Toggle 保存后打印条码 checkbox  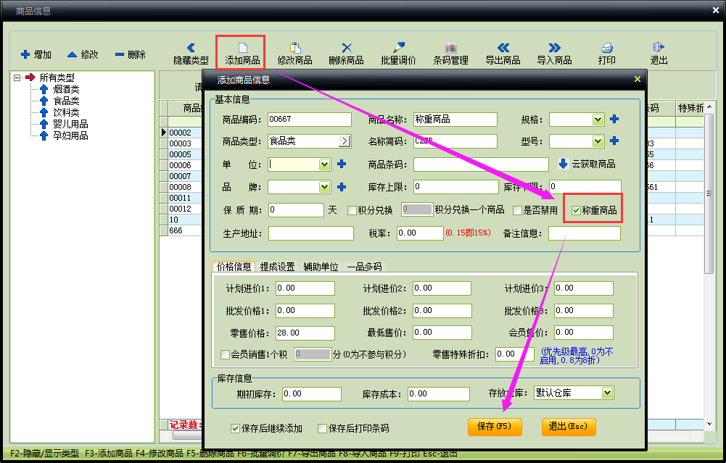pyautogui.click(x=322, y=429)
